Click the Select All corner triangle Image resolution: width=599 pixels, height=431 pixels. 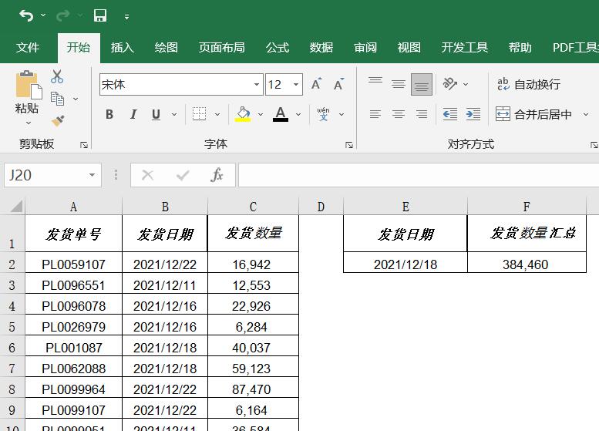click(16, 207)
